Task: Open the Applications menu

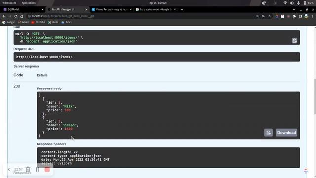Action: point(29,3)
